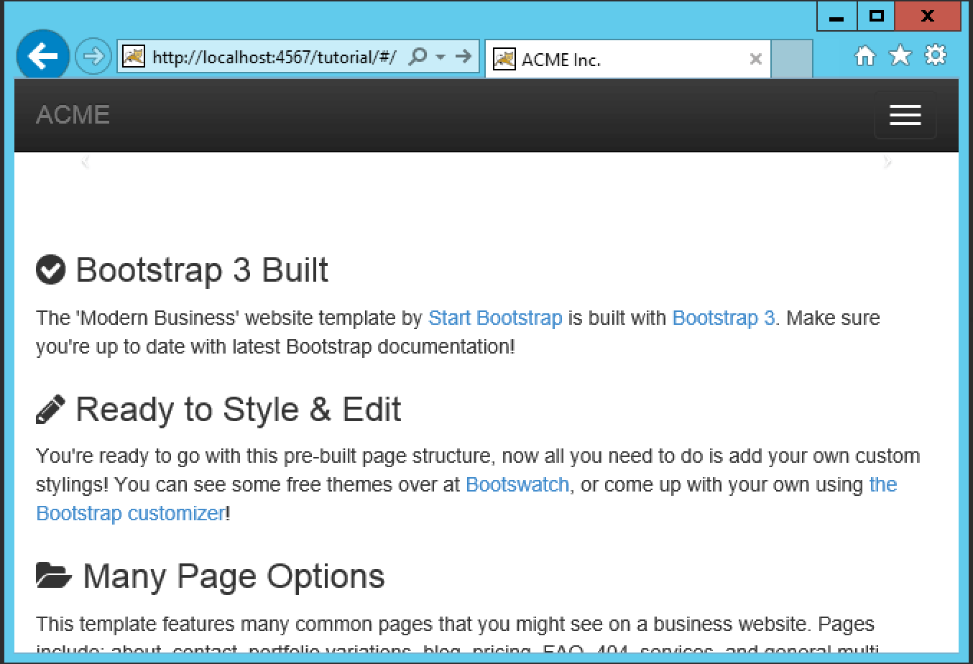
Task: Click the ACME brand in the navbar
Action: (73, 115)
